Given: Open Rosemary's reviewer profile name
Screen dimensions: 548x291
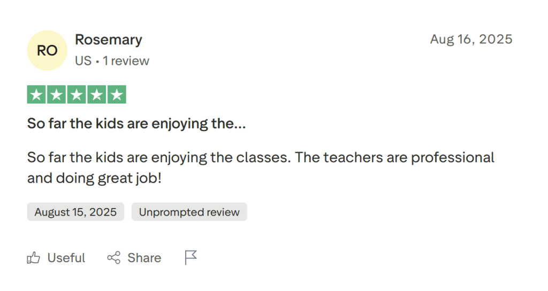Looking at the screenshot, I should [x=109, y=40].
